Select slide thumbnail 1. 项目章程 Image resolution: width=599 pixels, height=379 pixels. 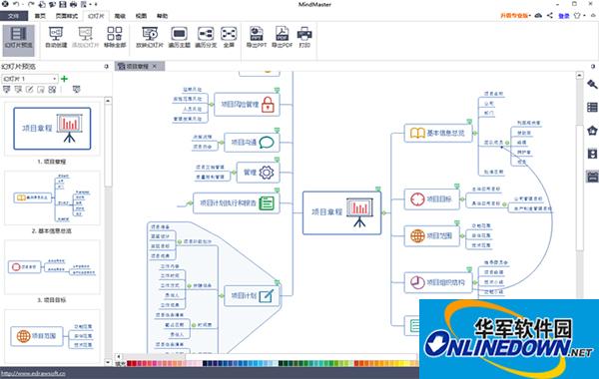[x=52, y=129]
